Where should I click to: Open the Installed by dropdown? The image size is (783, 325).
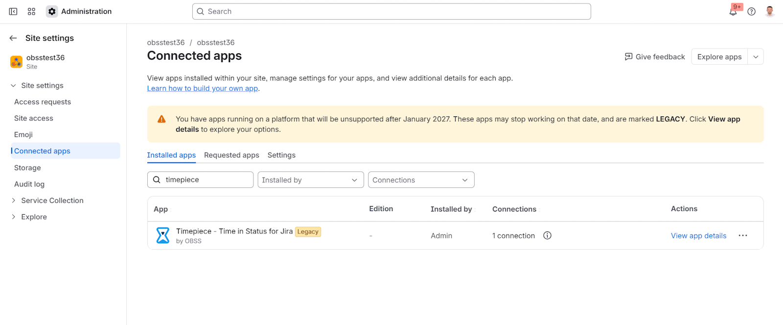pos(311,180)
